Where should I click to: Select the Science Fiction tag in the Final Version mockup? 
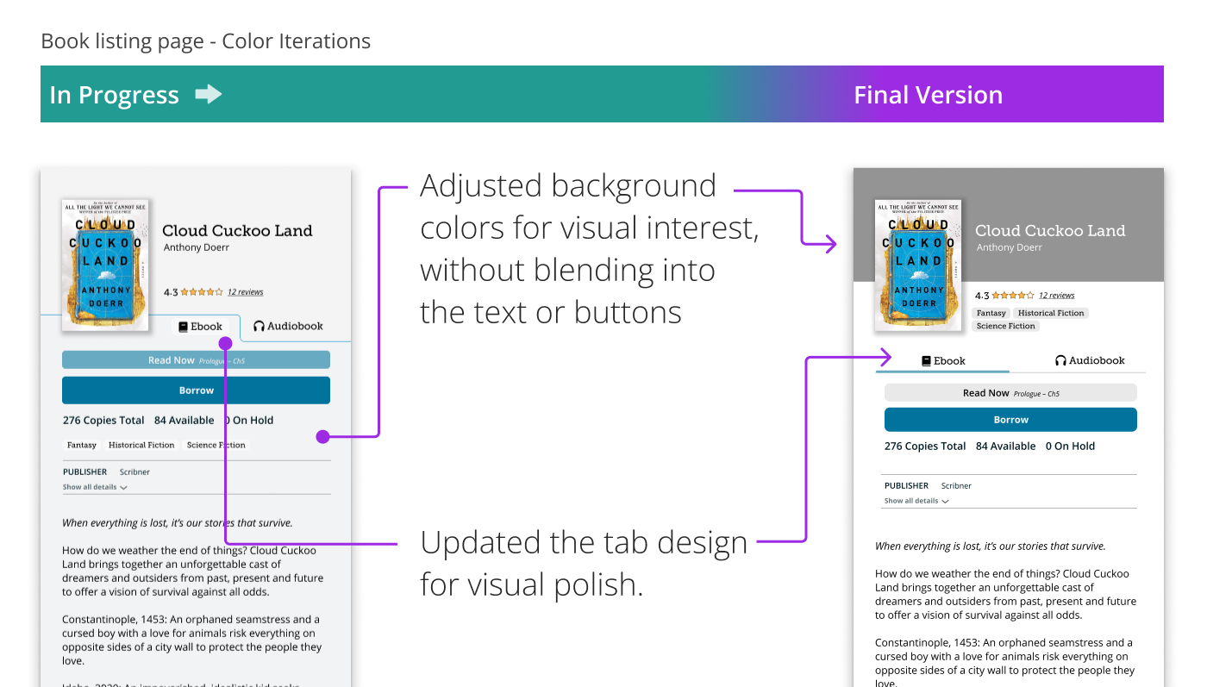pos(1005,326)
